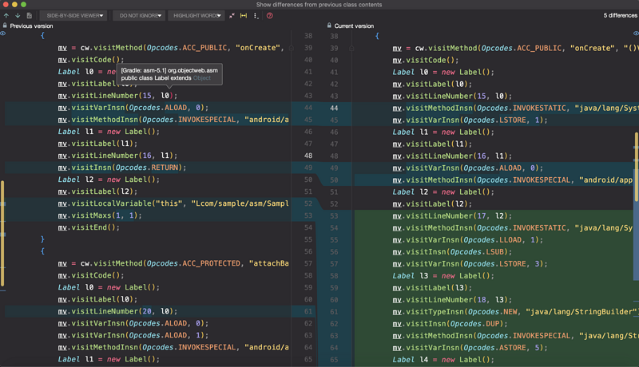639x367 pixels.
Task: Toggle the eye icon in left gutter
Action: 3,34
